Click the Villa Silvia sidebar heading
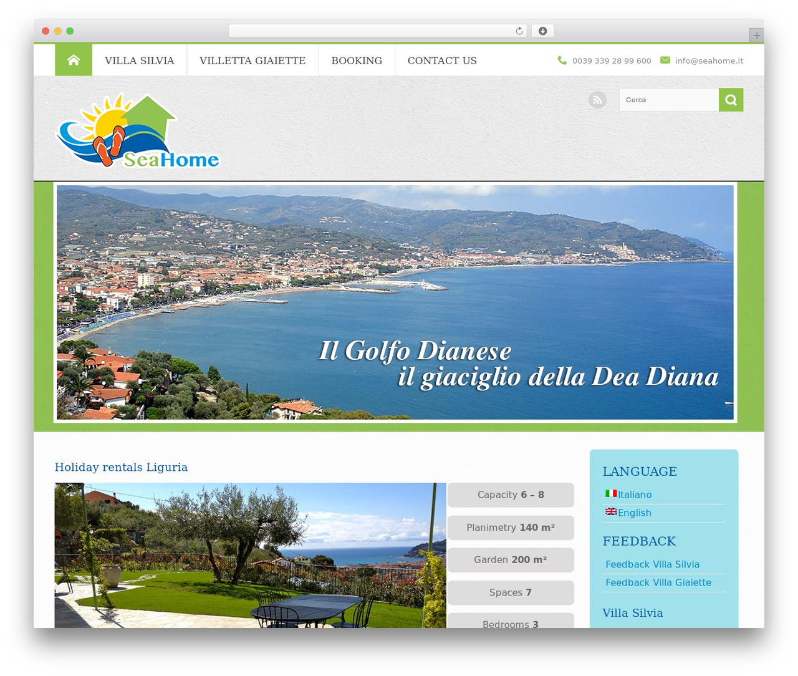This screenshot has height=676, width=798. (633, 613)
